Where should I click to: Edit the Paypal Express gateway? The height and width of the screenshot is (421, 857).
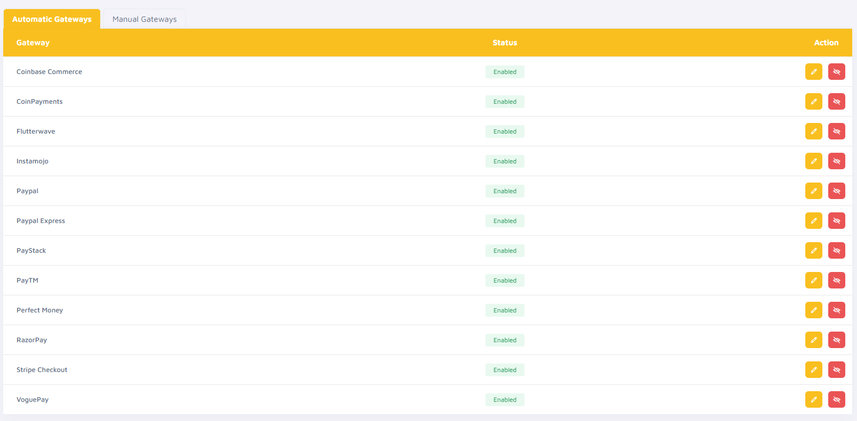tap(813, 221)
